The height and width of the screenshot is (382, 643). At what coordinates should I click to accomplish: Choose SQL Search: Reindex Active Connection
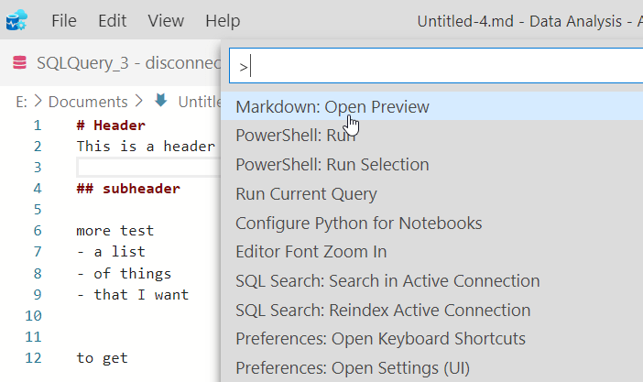point(383,310)
